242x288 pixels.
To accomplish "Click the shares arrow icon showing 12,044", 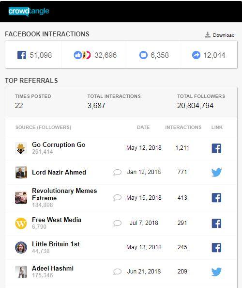I will pos(196,55).
